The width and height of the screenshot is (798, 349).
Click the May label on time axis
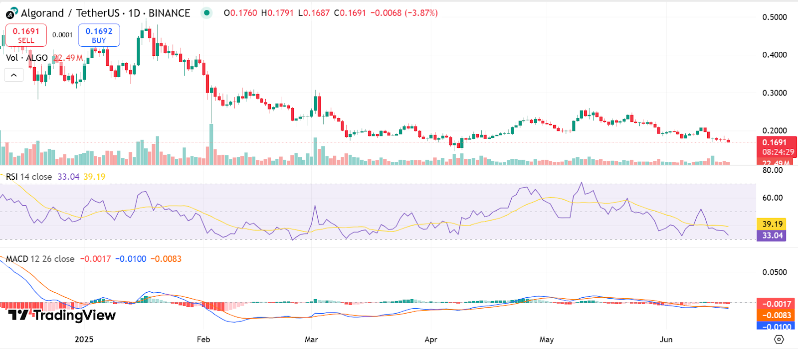point(547,340)
